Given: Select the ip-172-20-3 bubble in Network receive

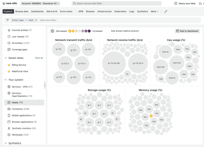Looking at the screenshot, I should (138, 63).
